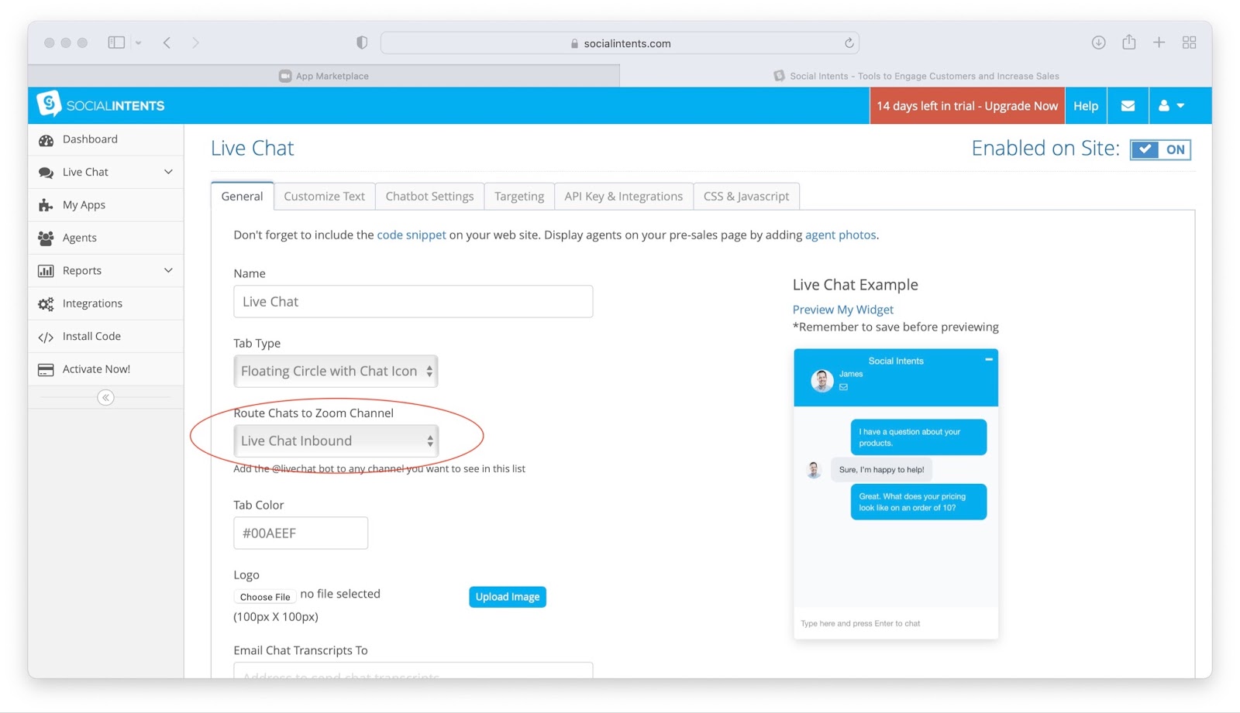Switch to the Targeting tab
Screen dimensions: 1240x713
(x=519, y=197)
